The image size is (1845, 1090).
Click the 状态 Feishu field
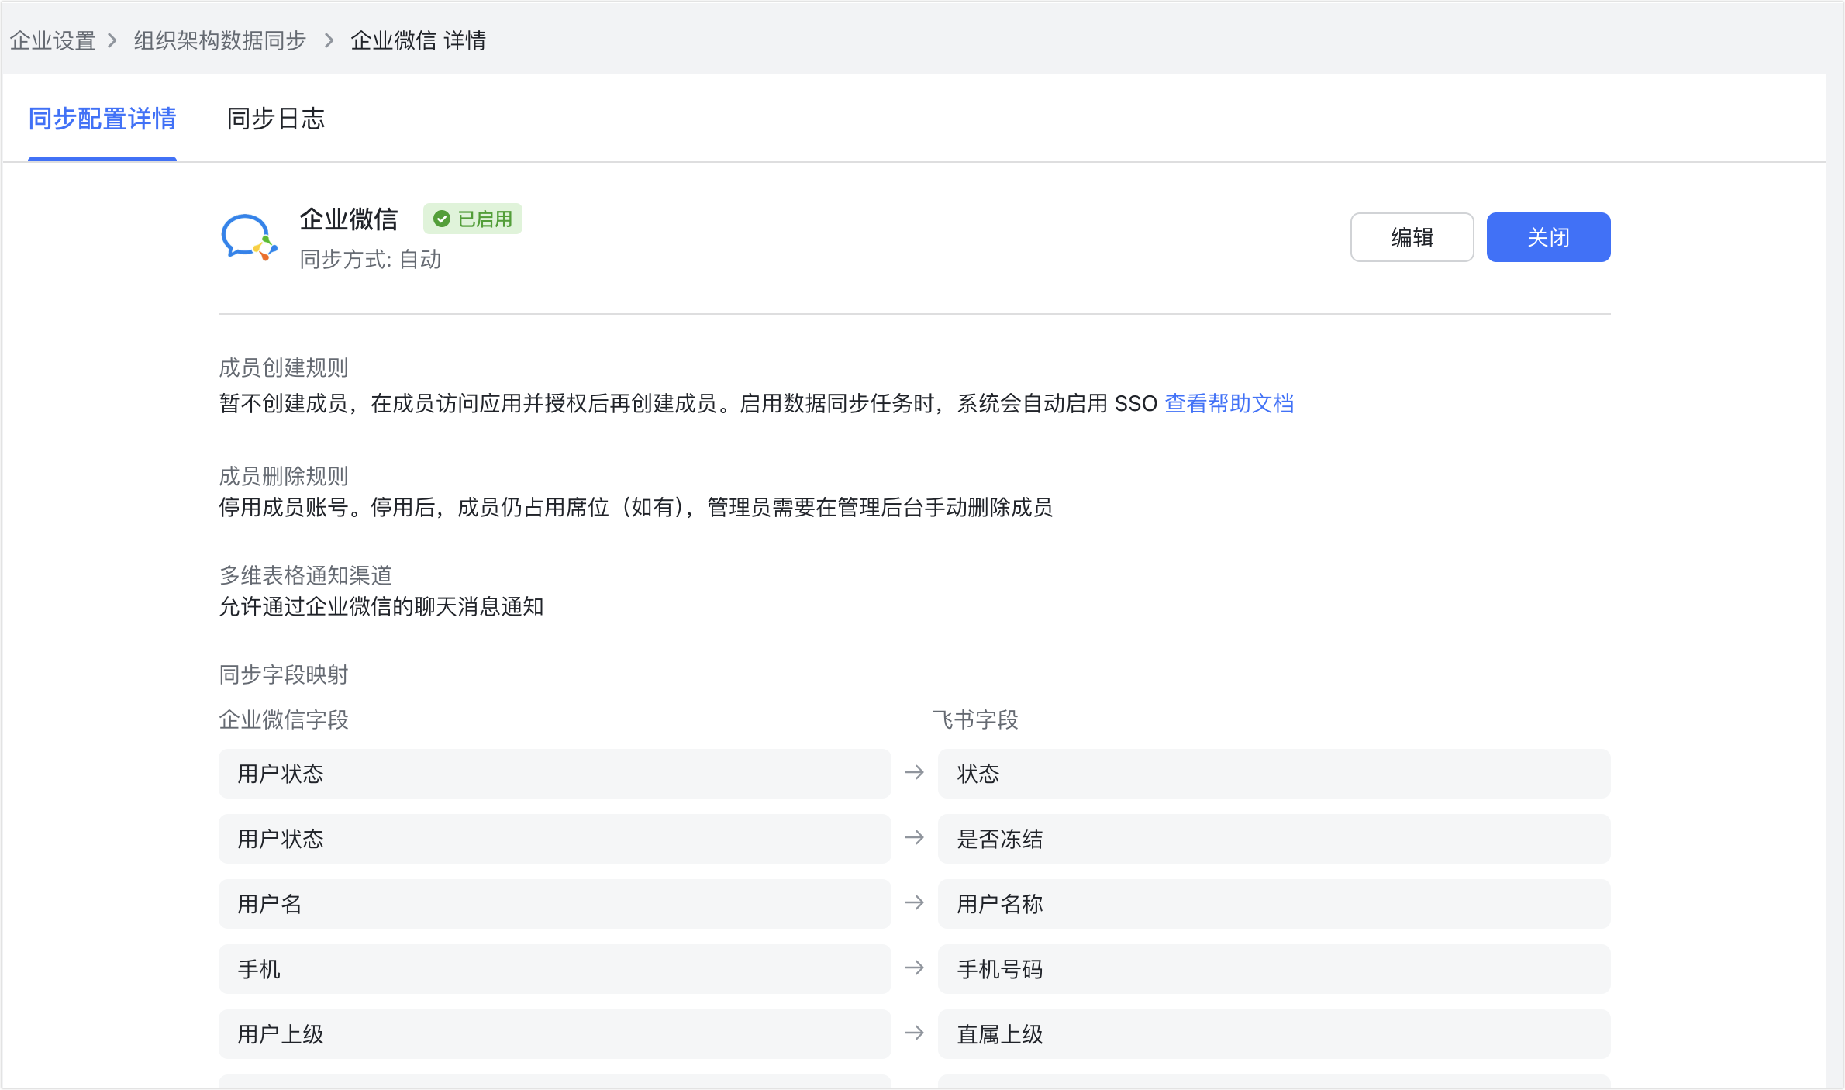(x=1274, y=774)
